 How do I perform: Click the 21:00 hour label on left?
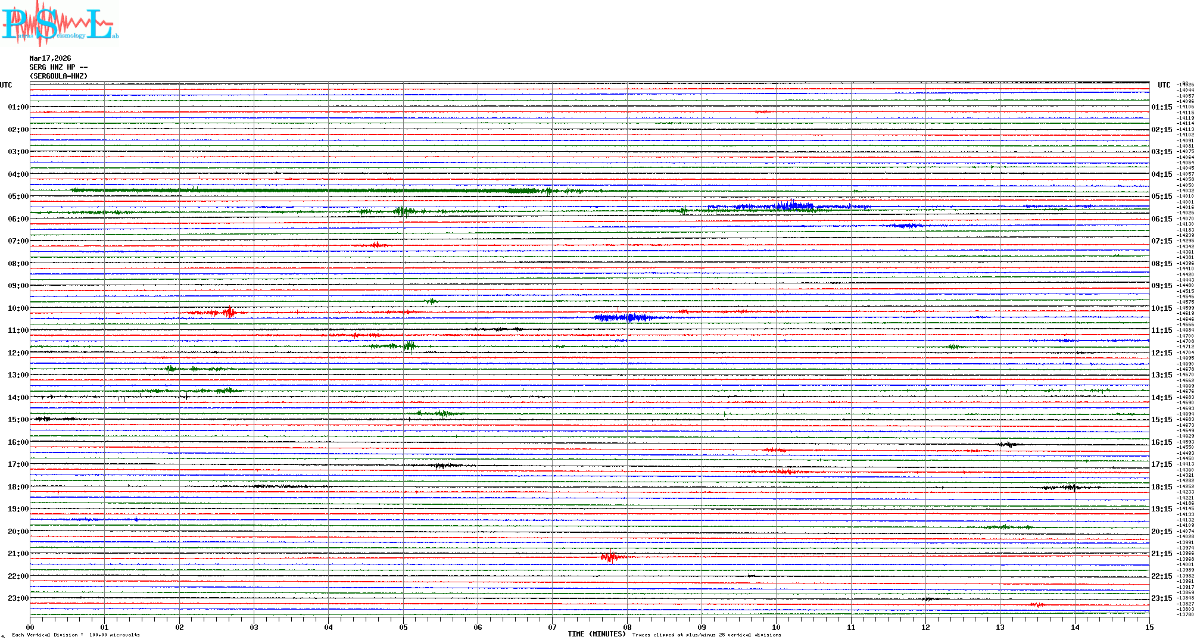18,554
